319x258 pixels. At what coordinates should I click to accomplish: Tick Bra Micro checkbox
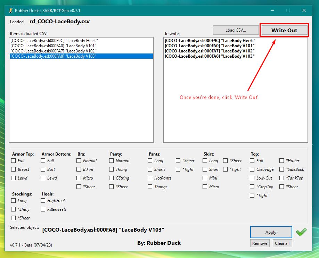tap(79, 178)
